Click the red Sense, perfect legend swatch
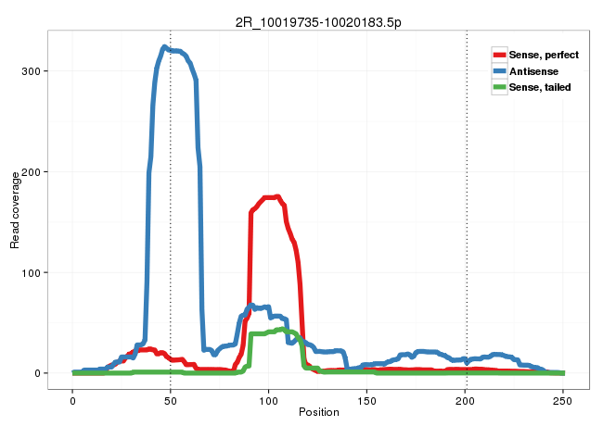Viewport: 603px width, 426px height. (499, 56)
